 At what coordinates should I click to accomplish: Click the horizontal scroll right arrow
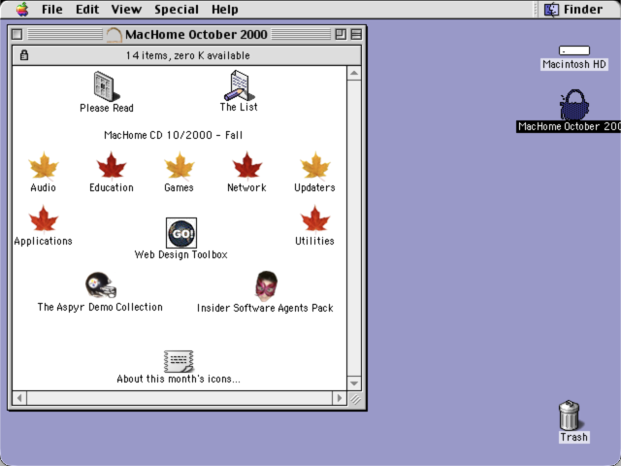click(339, 398)
